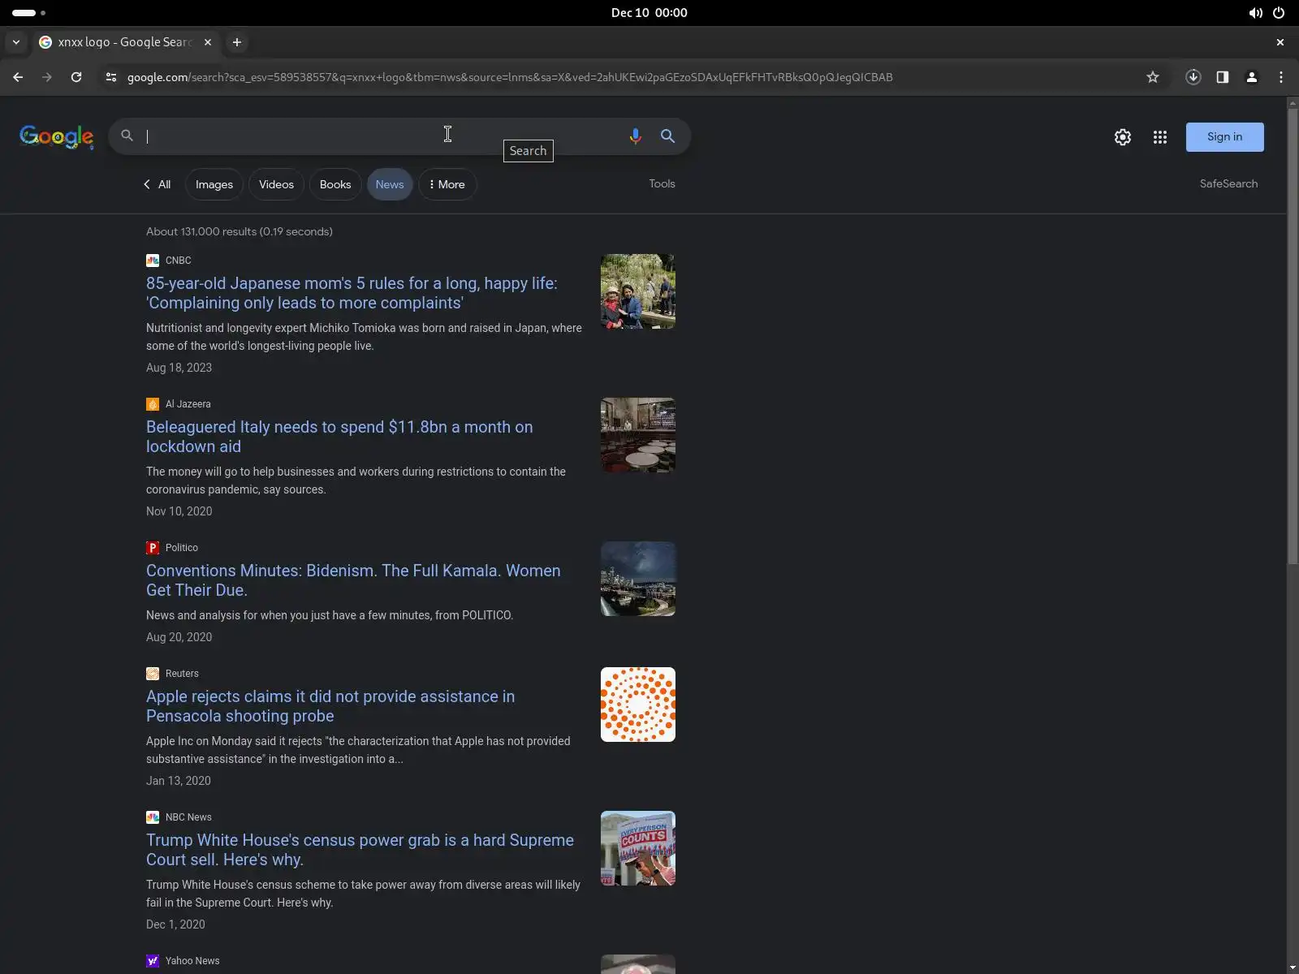This screenshot has height=974, width=1299.
Task: Click the page vertical scrollbar
Action: coord(1293,337)
